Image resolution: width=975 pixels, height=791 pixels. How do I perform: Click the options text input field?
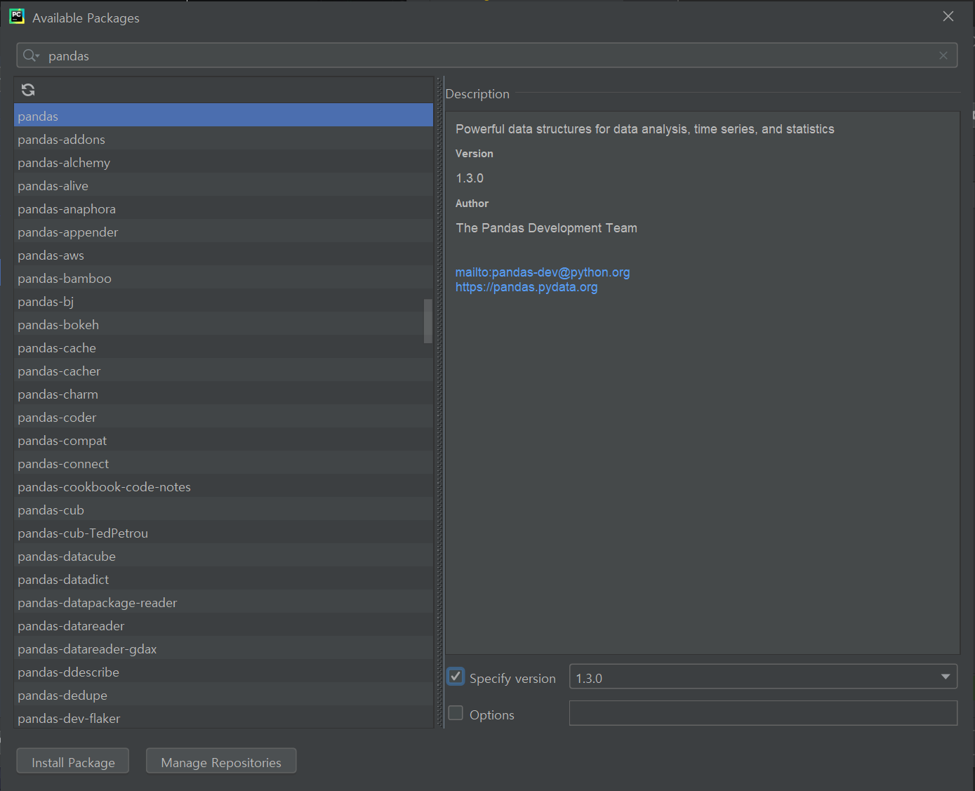[763, 713]
